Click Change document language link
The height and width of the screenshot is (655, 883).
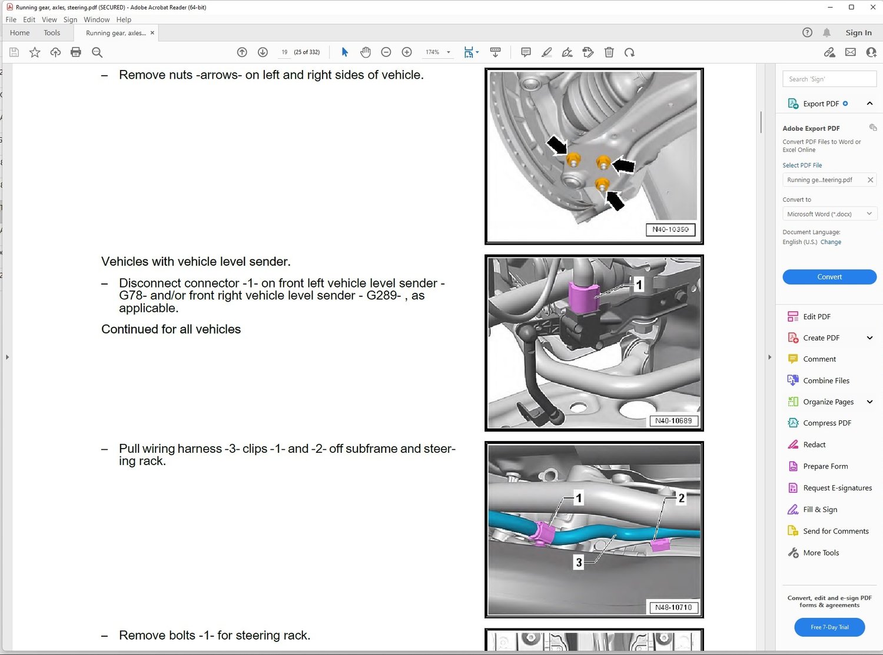point(831,242)
